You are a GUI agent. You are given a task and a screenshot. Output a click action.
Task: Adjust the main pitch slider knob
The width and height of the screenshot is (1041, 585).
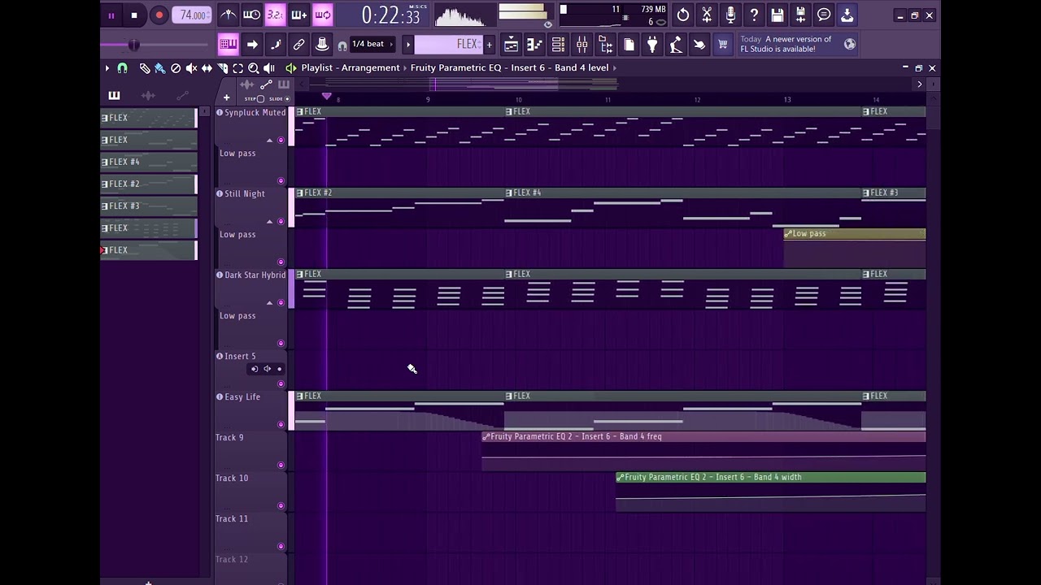click(133, 45)
